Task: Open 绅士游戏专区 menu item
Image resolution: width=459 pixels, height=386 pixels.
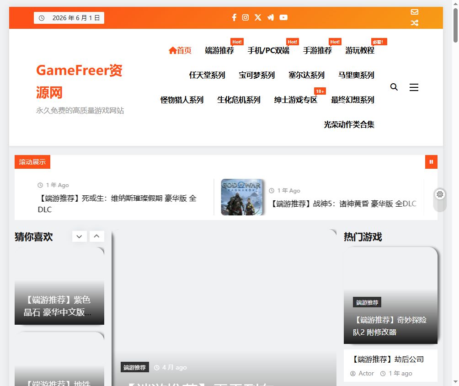Action: 296,100
